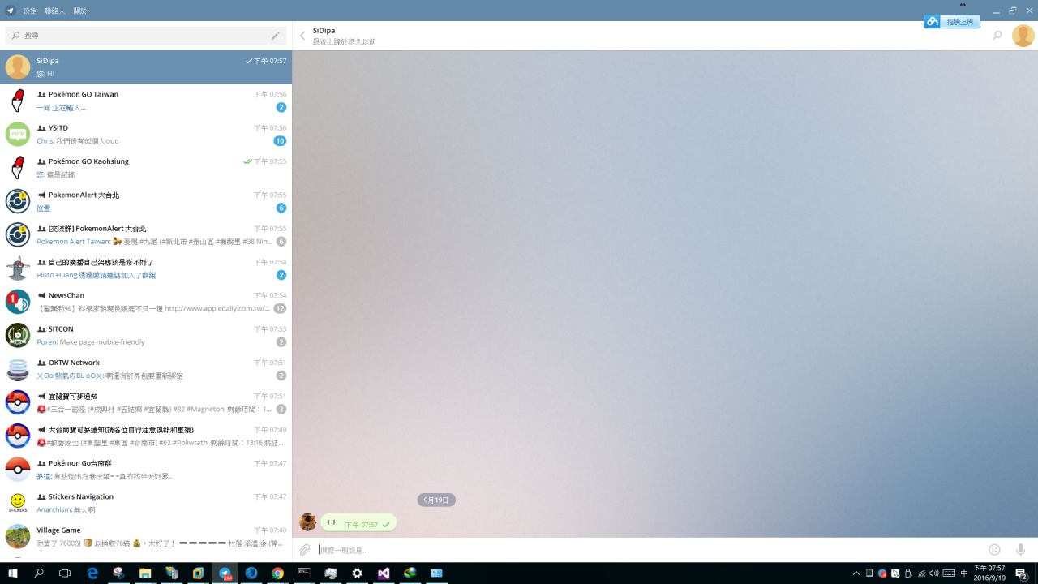This screenshot has height=584, width=1038.
Task: Switch to Telegram in the taskbar
Action: 225,573
